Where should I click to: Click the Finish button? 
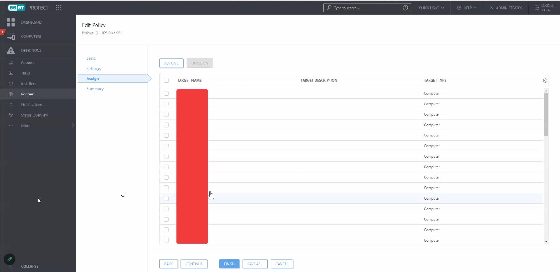point(229,264)
